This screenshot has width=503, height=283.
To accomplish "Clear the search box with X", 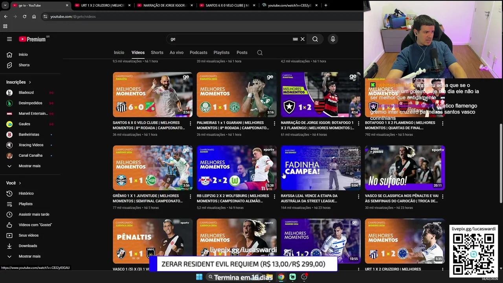I will (303, 39).
